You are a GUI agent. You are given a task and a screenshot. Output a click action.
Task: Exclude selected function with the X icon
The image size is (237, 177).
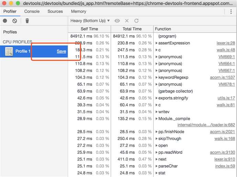tap(127, 21)
